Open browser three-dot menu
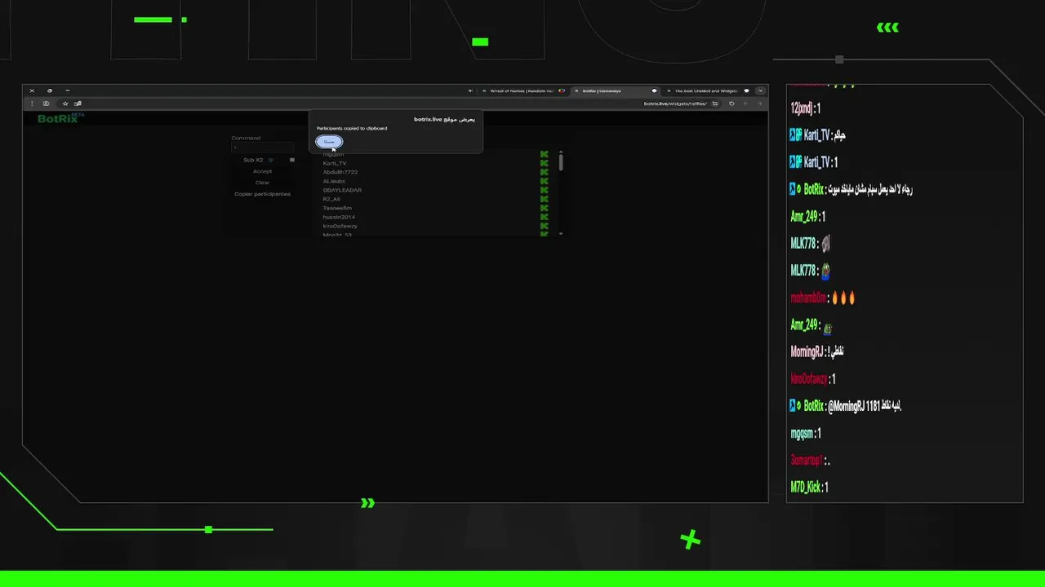The height and width of the screenshot is (587, 1045). [32, 104]
